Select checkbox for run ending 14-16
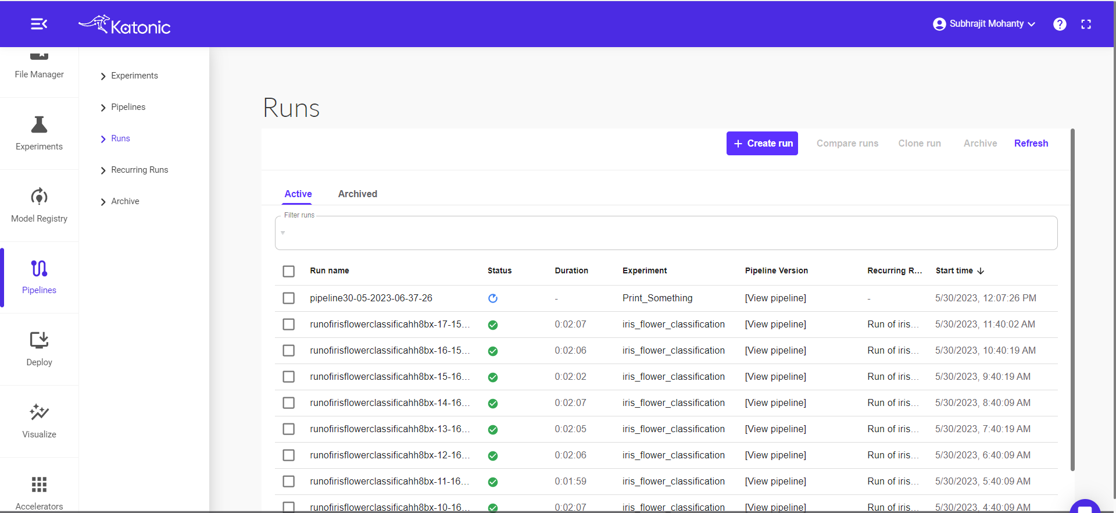This screenshot has height=513, width=1116. [x=288, y=402]
